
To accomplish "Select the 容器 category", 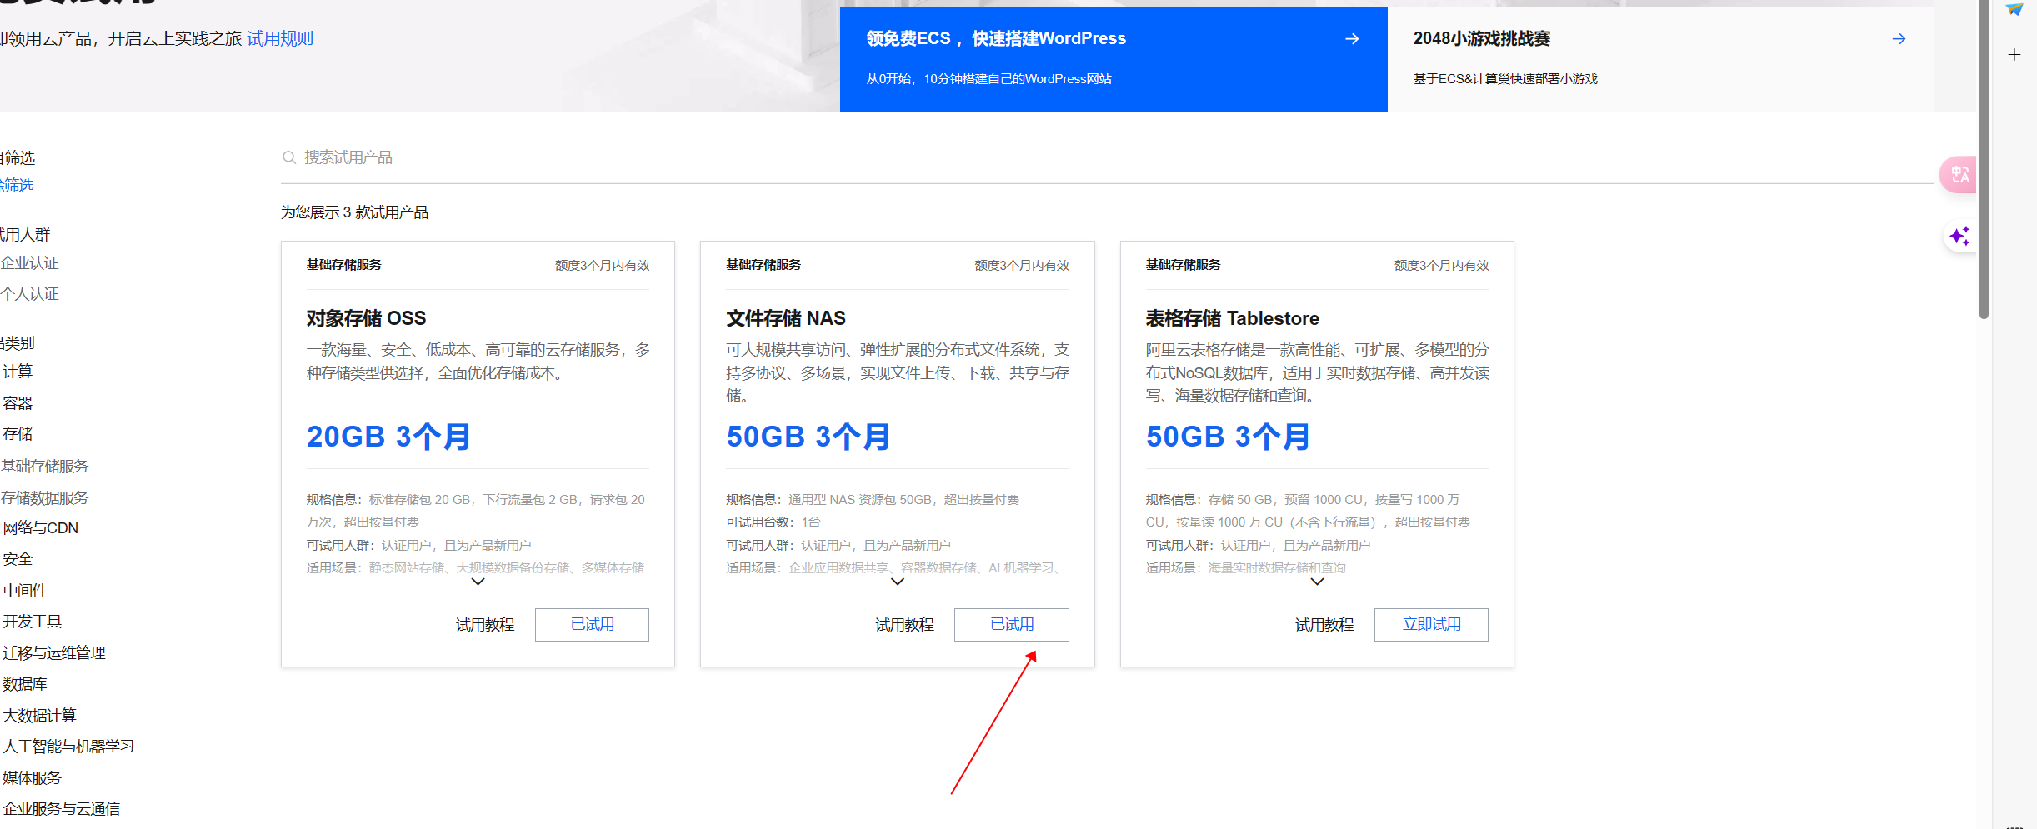I will [18, 403].
